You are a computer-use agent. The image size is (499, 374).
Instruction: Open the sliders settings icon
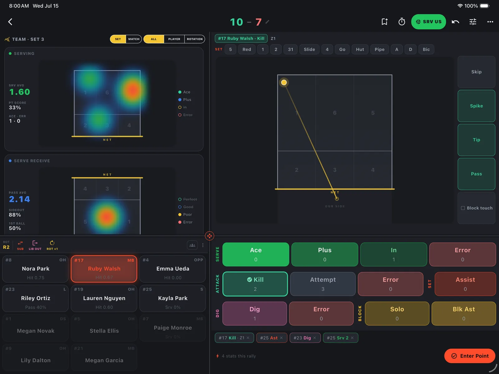coord(473,22)
